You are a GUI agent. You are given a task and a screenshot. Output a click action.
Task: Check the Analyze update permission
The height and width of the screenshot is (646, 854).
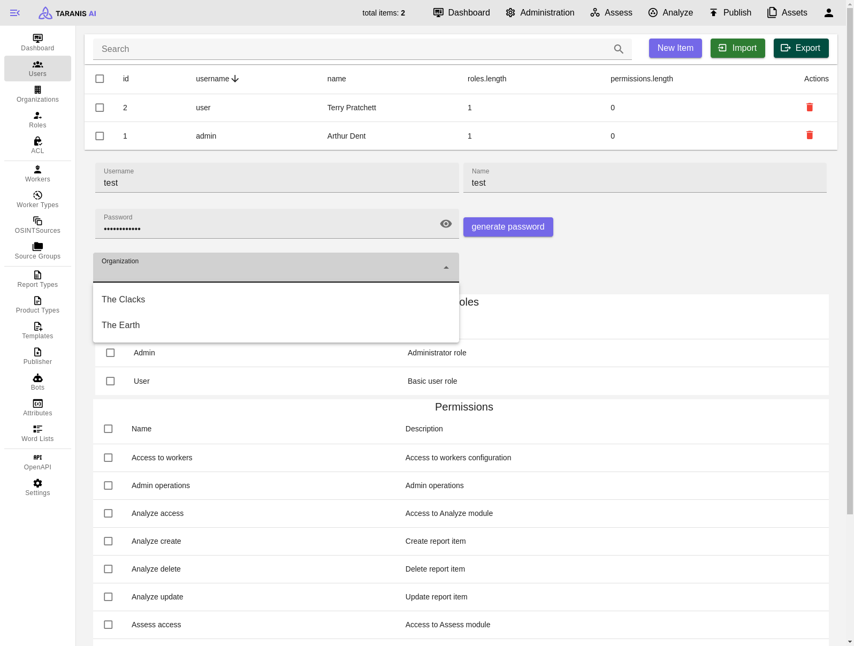pos(108,597)
